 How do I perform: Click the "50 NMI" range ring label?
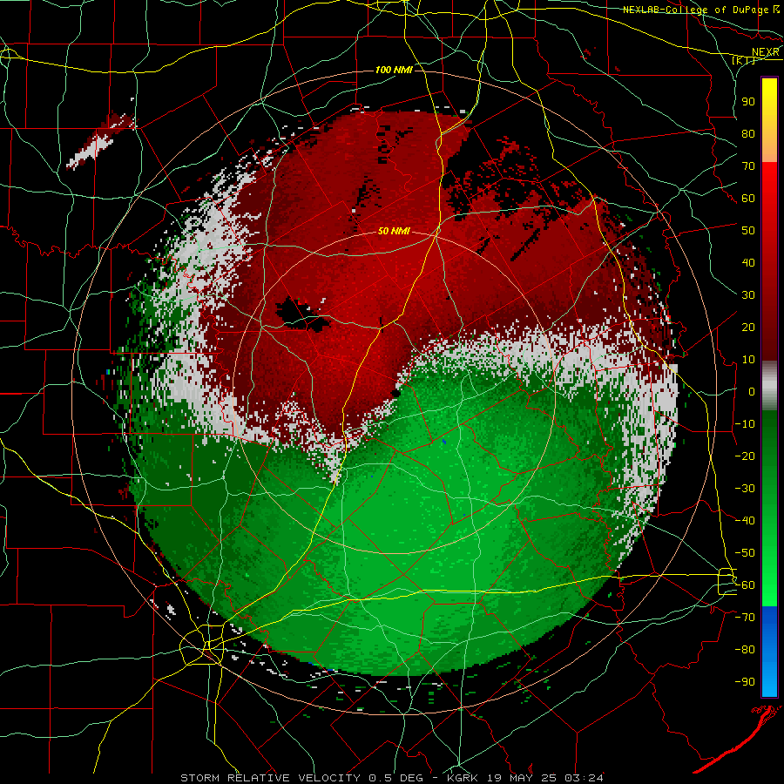tap(394, 231)
